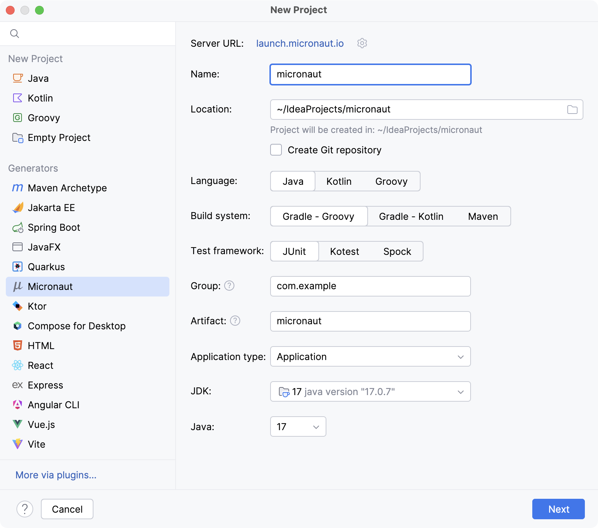The image size is (598, 528).
Task: Click into the Group text field
Action: coord(370,286)
